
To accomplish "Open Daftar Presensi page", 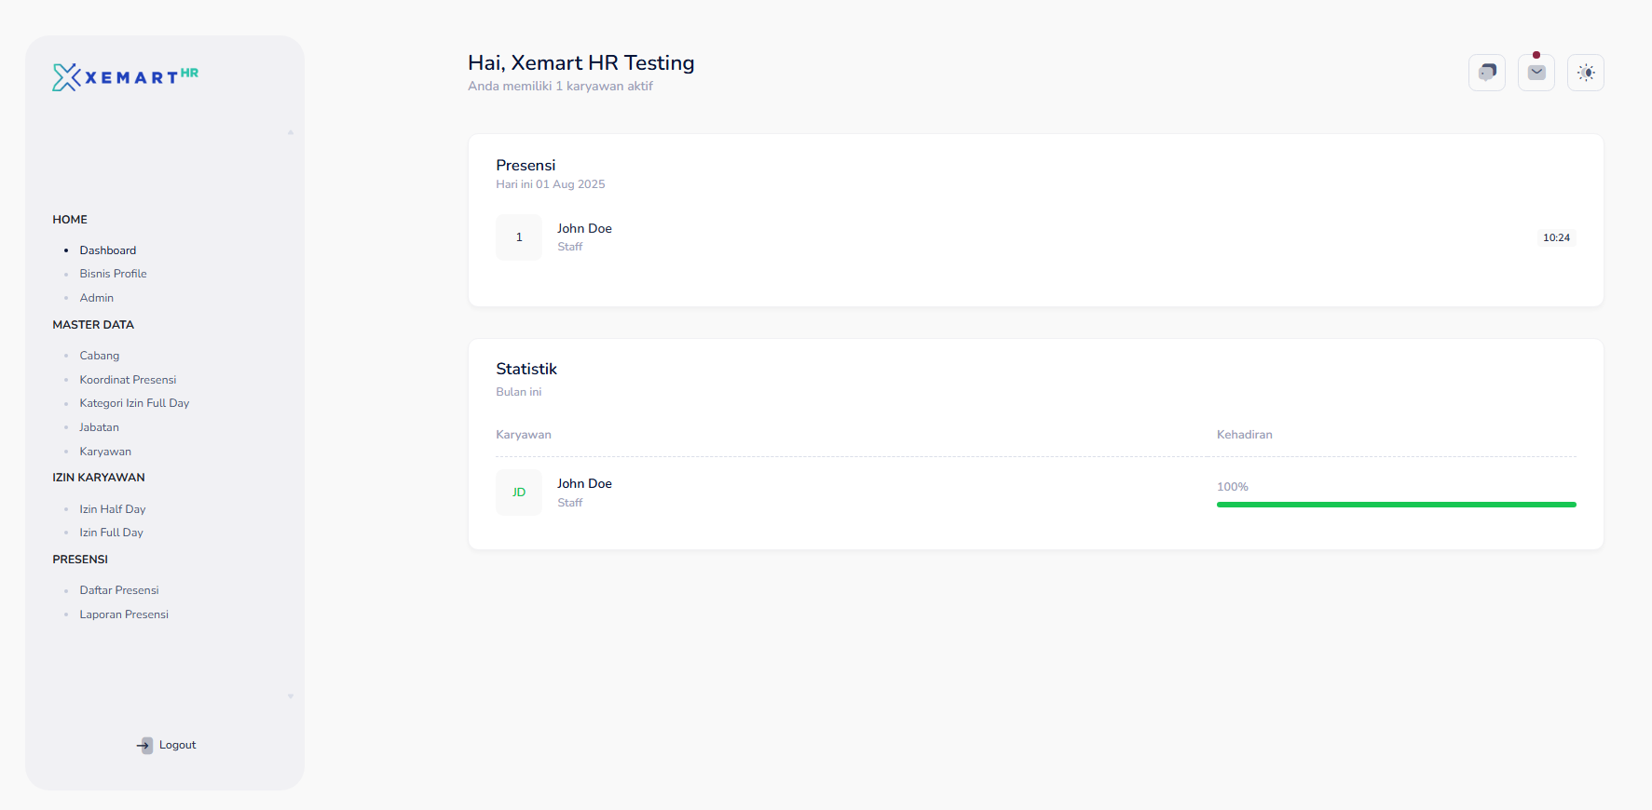I will (x=119, y=590).
